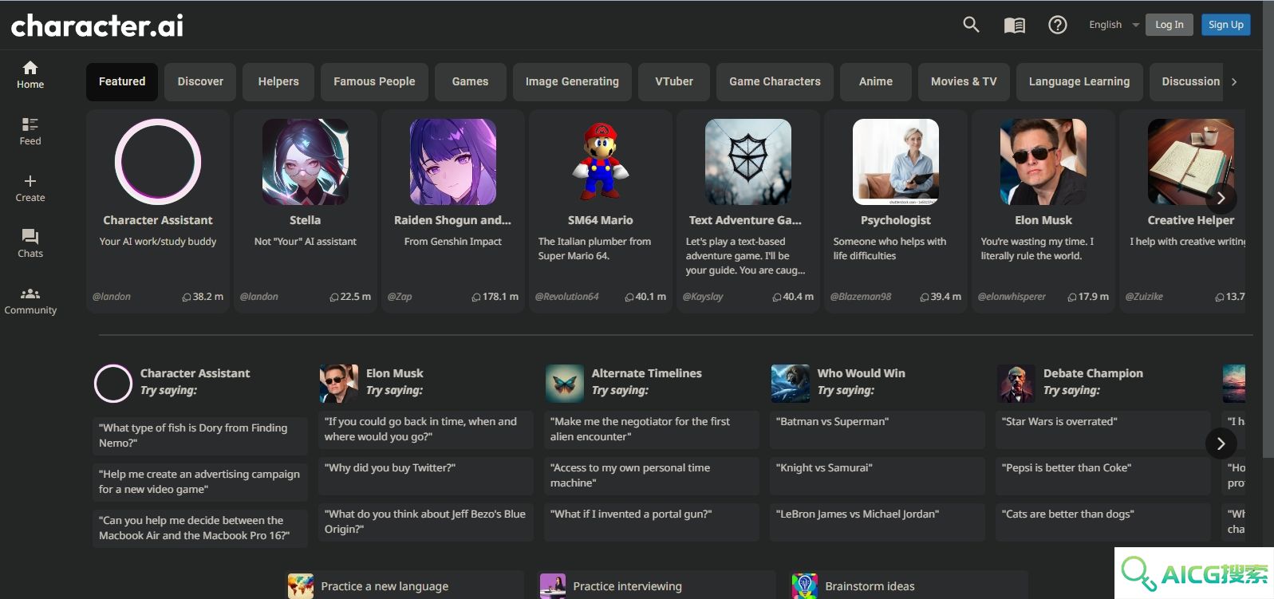Click the Debate Champion avatar icon
The image size is (1274, 599).
[1016, 384]
